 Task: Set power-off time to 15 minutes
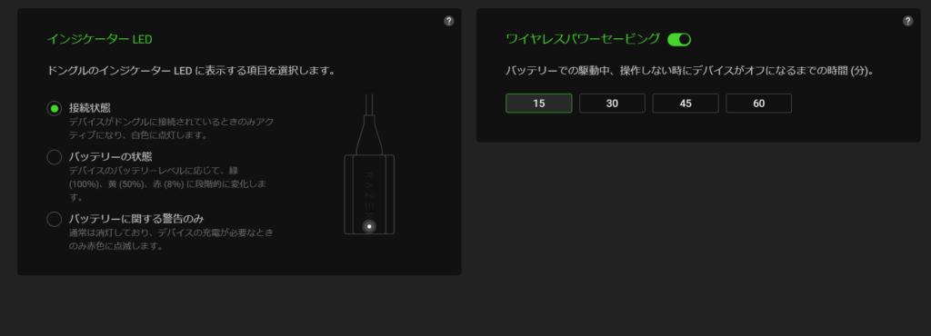click(x=539, y=104)
